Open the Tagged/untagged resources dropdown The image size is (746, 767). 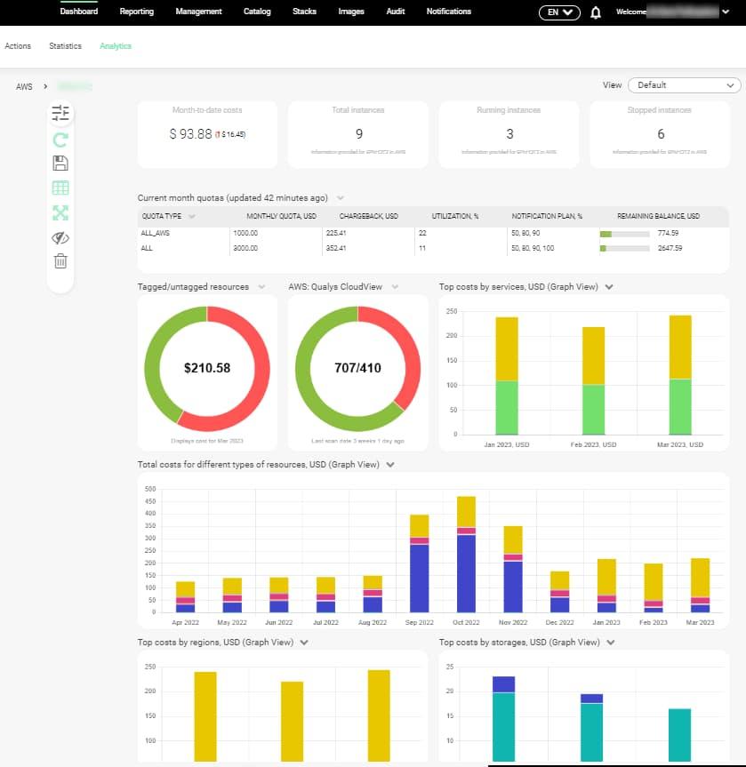261,286
